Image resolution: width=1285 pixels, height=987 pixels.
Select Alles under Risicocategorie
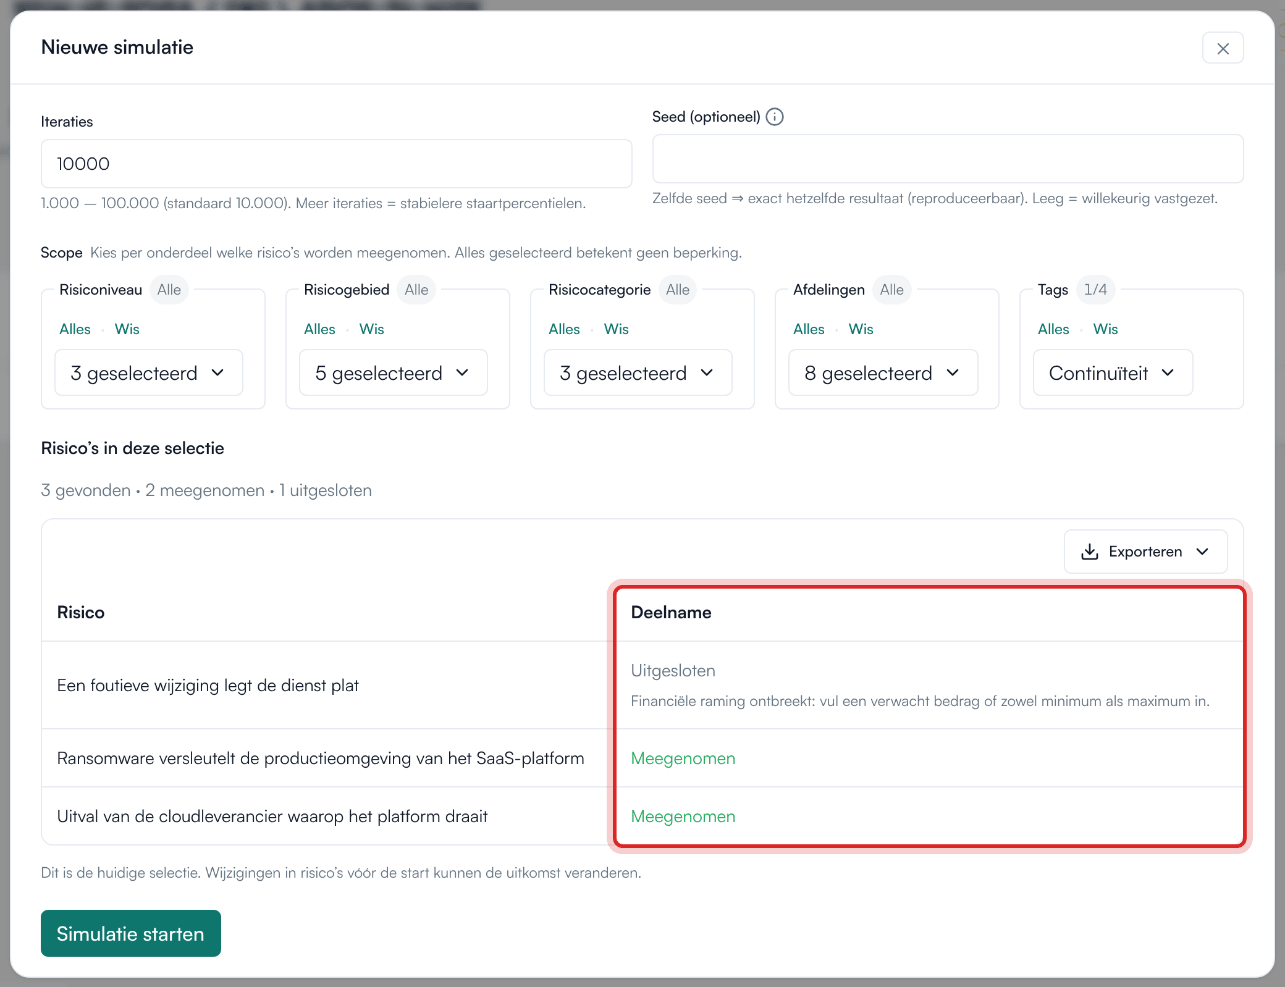tap(564, 329)
